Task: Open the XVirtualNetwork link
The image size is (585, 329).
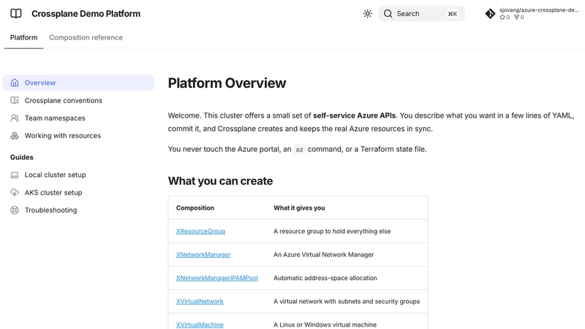Action: (x=200, y=301)
